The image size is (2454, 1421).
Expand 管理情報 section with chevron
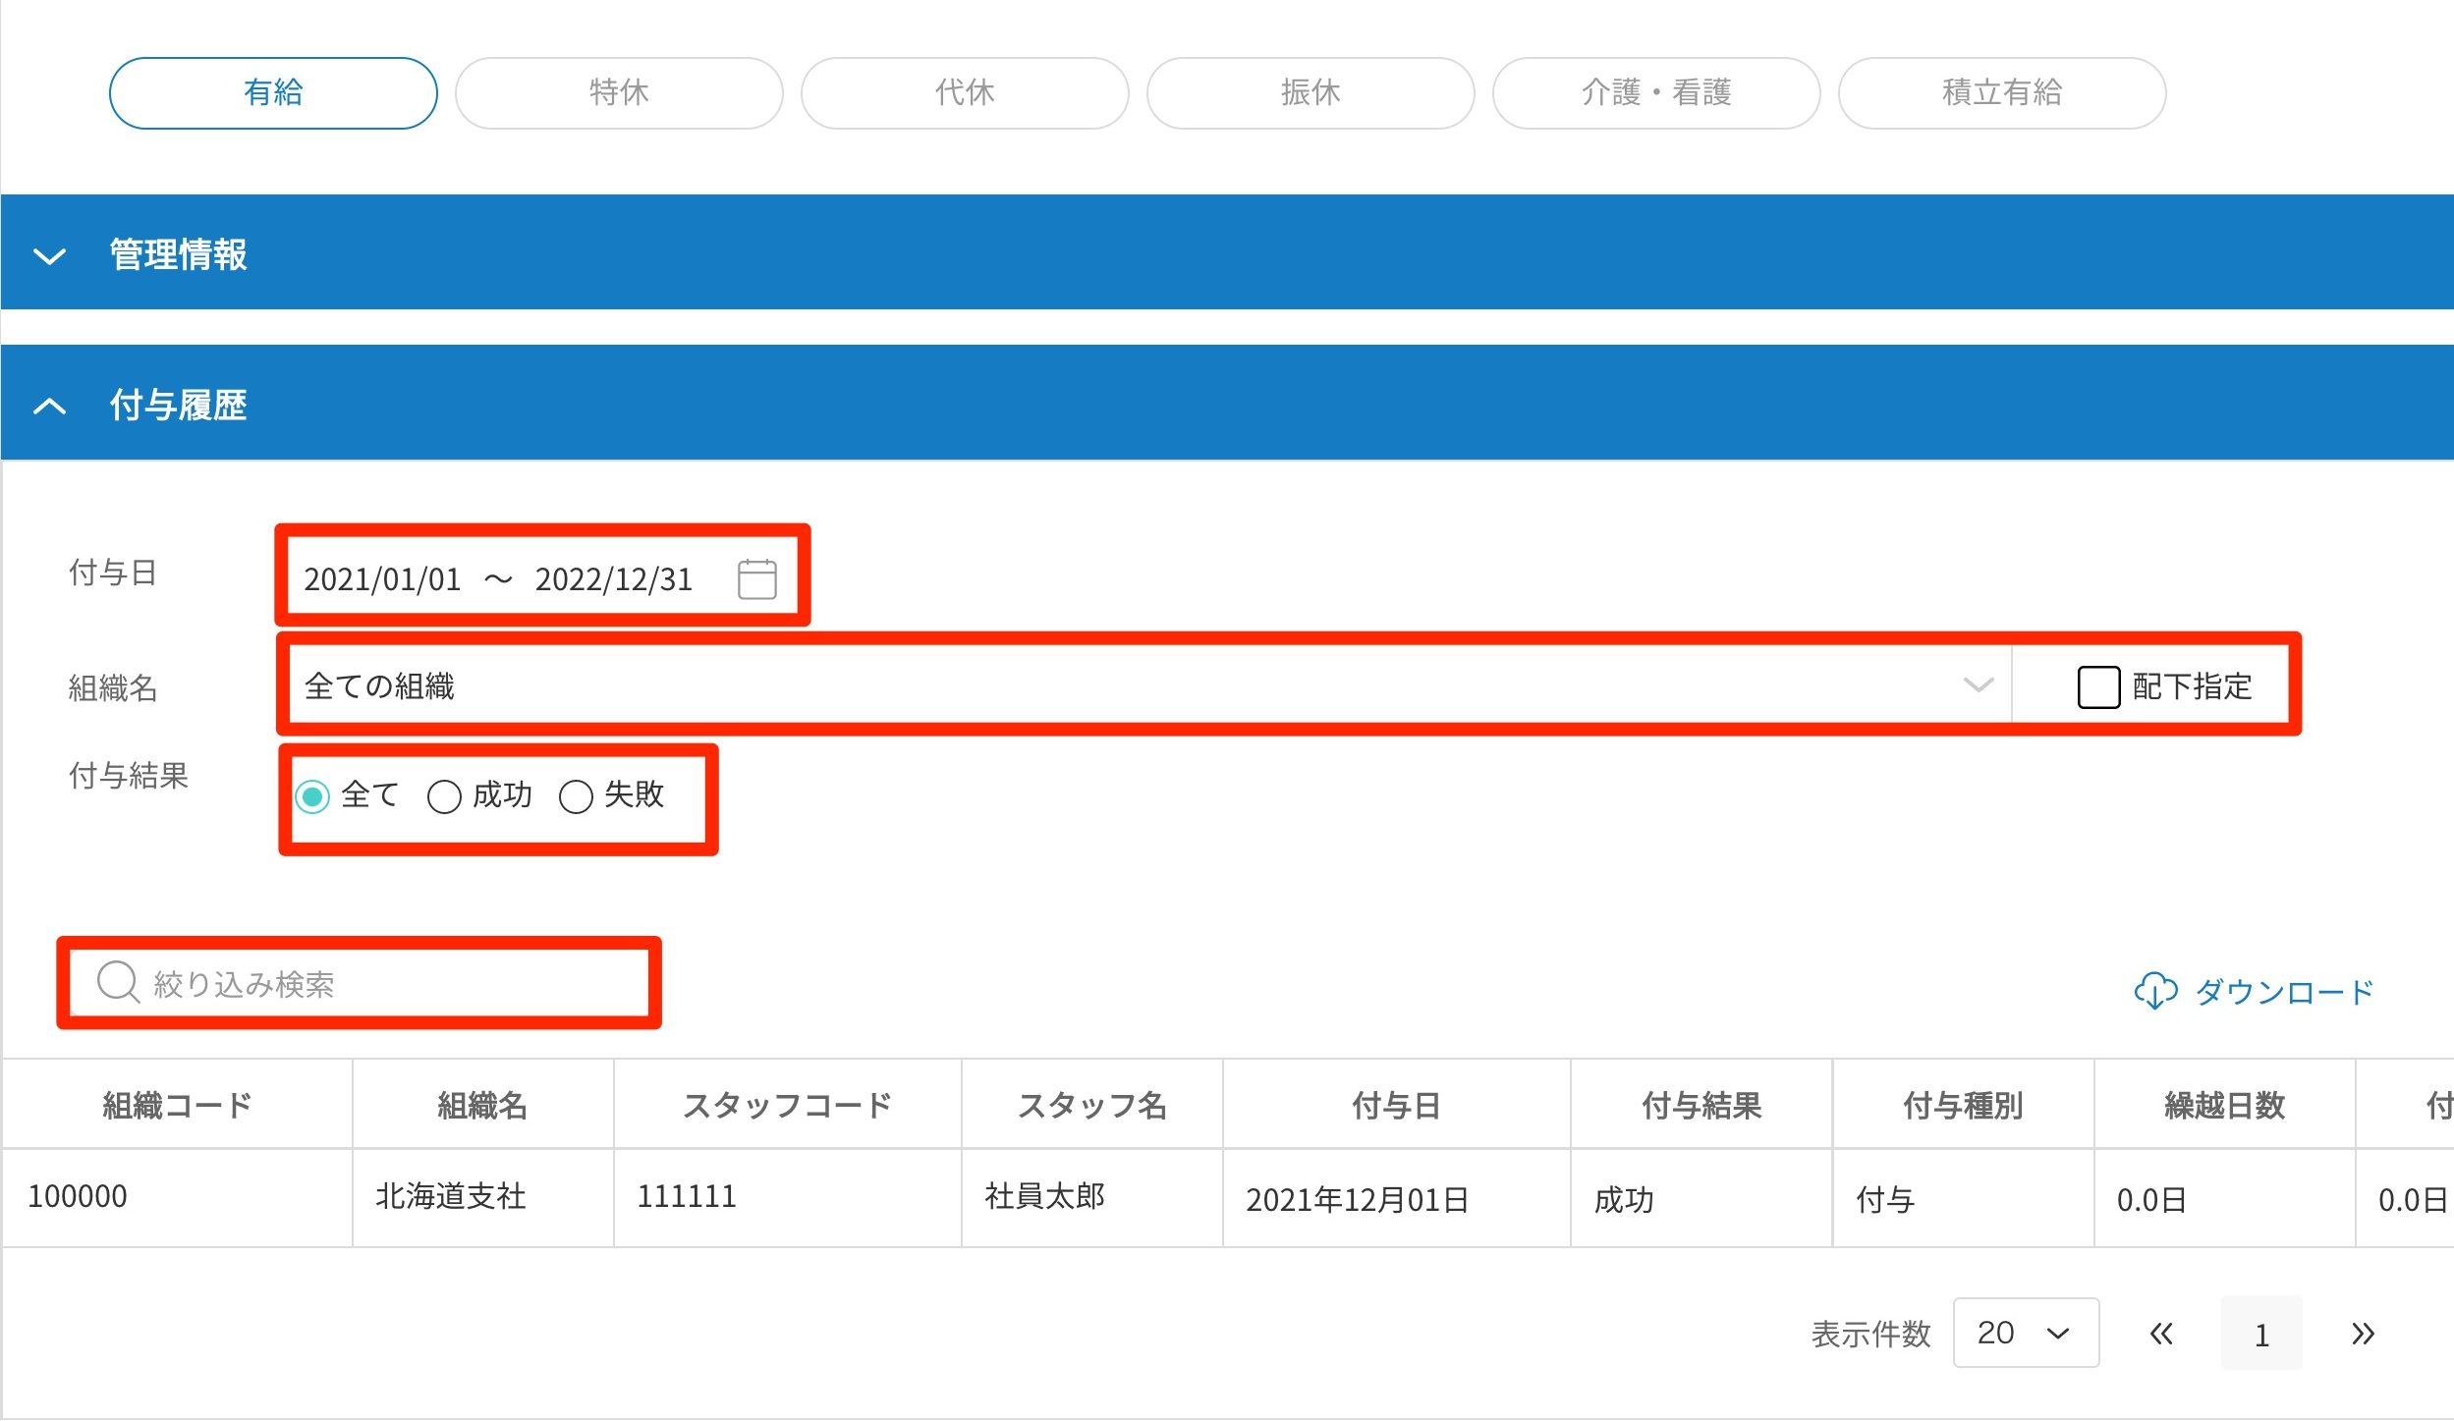[x=49, y=255]
